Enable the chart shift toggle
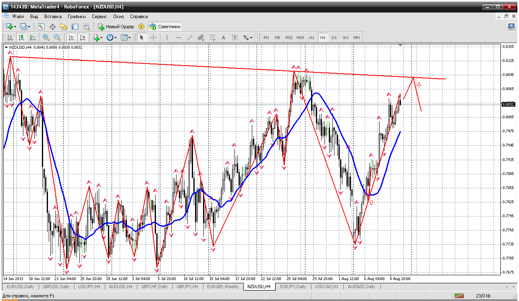Image resolution: width=519 pixels, height=301 pixels. coord(83,37)
